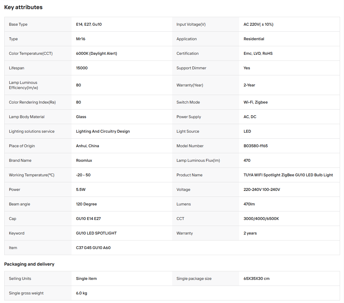Click the CCT value 3000/4000/6500K
Screen dimensions: 344x303
[261, 219]
